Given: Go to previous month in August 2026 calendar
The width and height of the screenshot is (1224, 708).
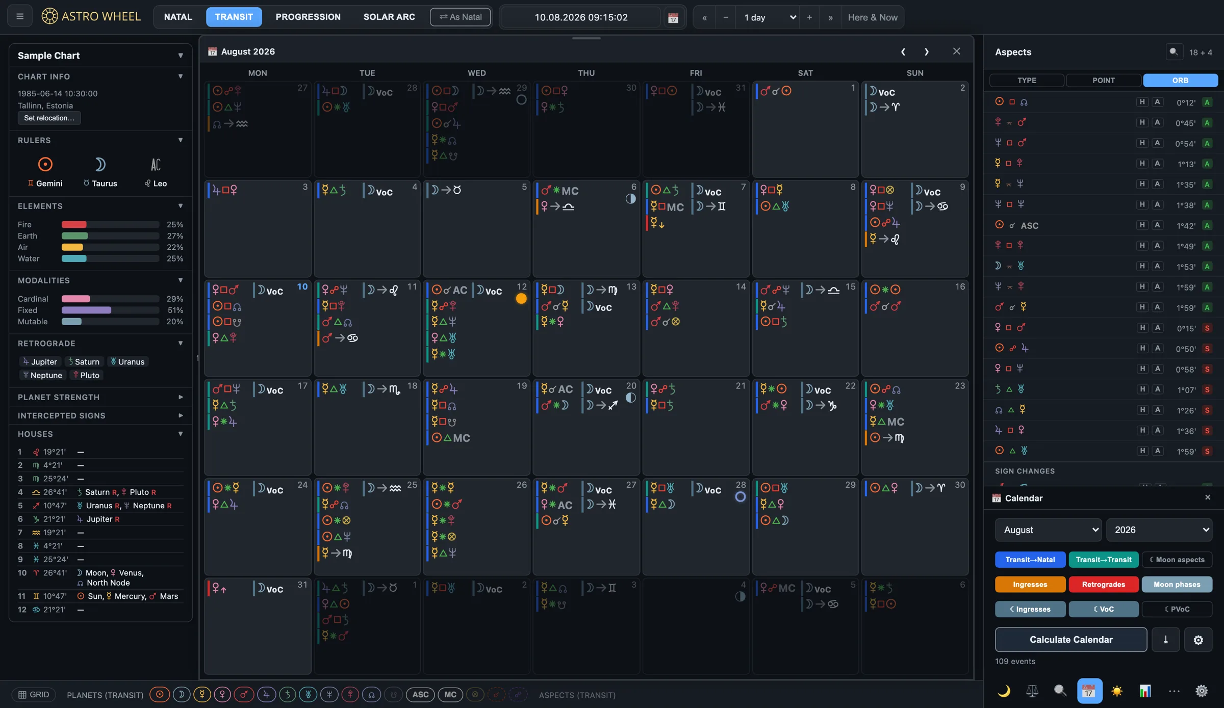Looking at the screenshot, I should (903, 51).
